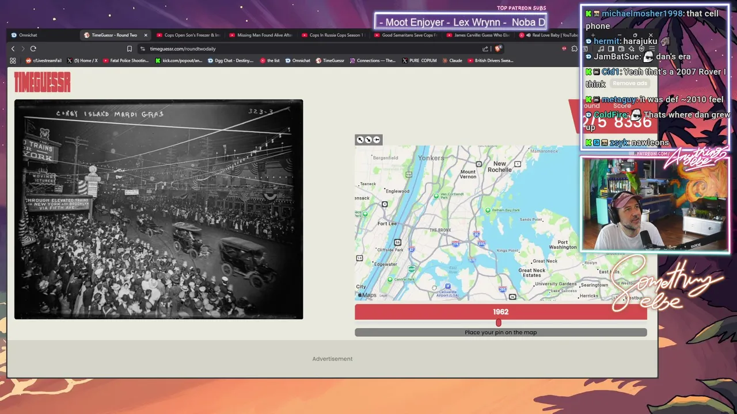Click the Coney Island Mardi Gras photo
The height and width of the screenshot is (414, 737).
pyautogui.click(x=158, y=209)
